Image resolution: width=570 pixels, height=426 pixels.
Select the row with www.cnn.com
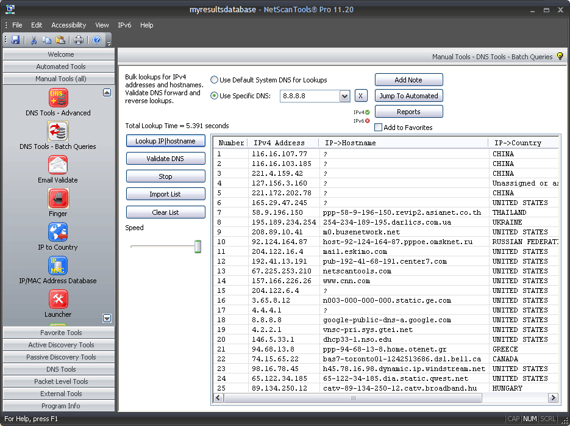pos(386,281)
